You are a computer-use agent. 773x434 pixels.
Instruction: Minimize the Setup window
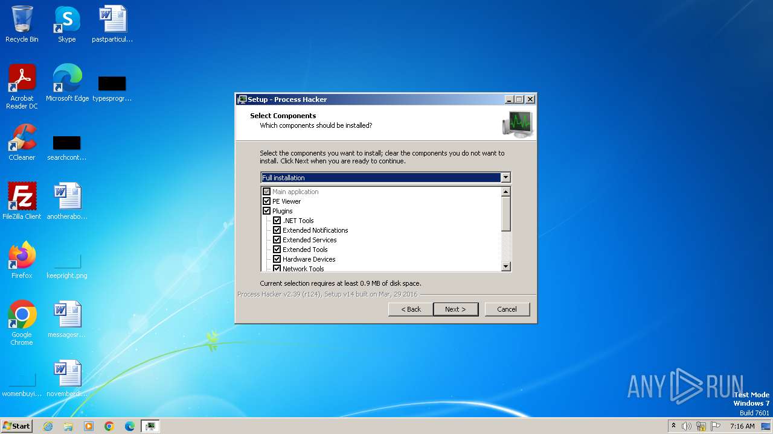[509, 99]
